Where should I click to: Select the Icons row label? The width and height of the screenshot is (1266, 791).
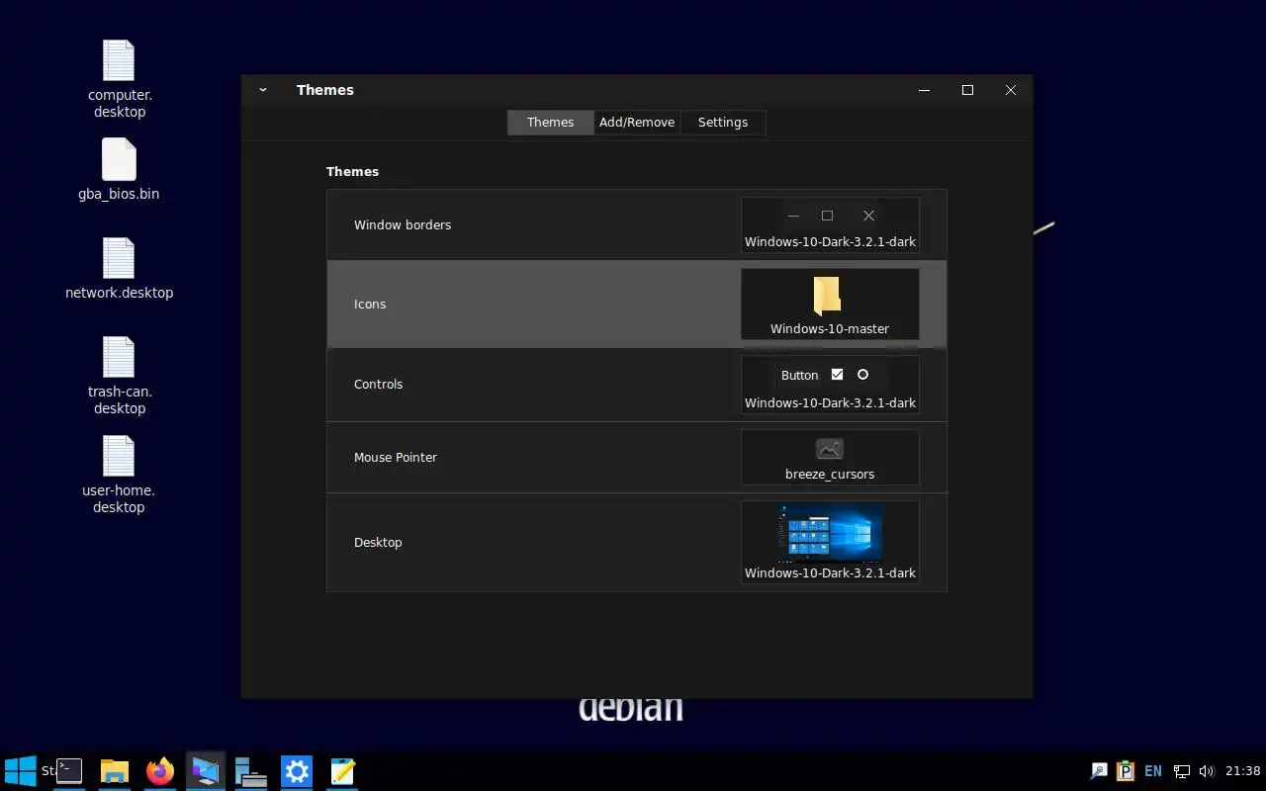pyautogui.click(x=370, y=305)
